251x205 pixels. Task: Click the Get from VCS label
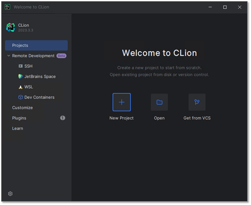point(197,118)
